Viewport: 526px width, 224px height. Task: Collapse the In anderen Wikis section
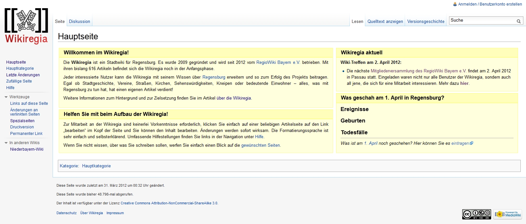coord(6,143)
